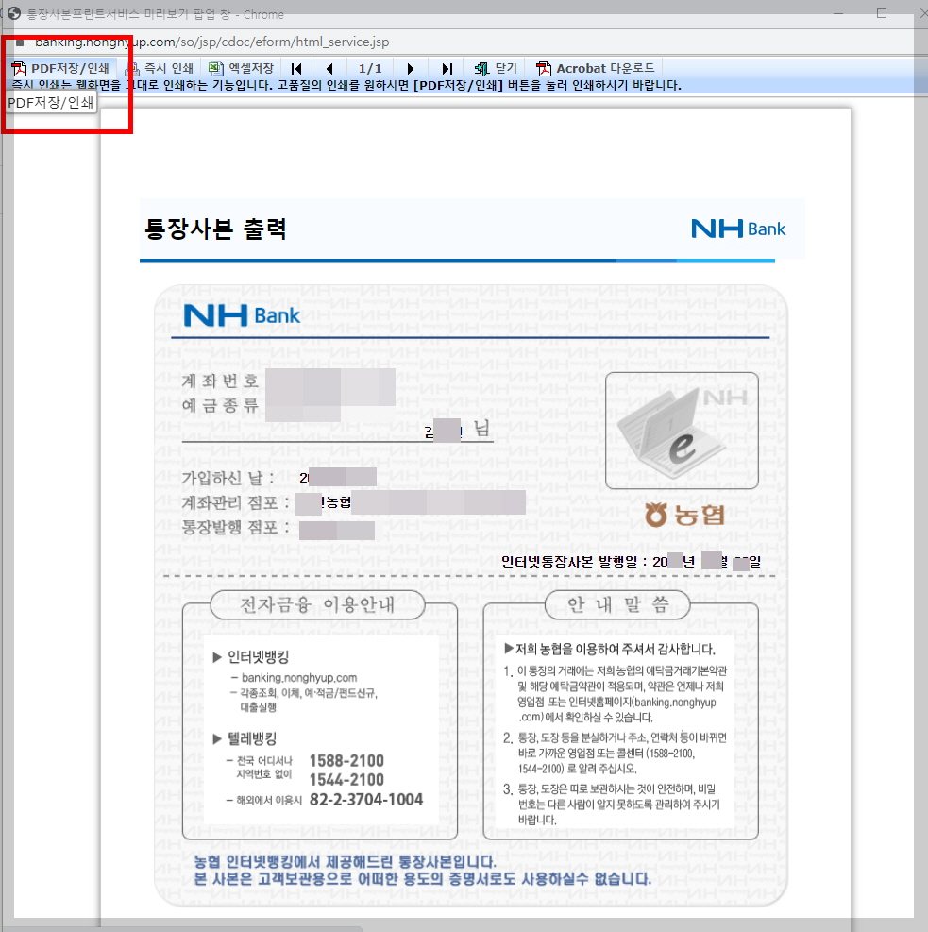
Task: Click the 즉시 인쇄 printer button
Action: (x=160, y=68)
